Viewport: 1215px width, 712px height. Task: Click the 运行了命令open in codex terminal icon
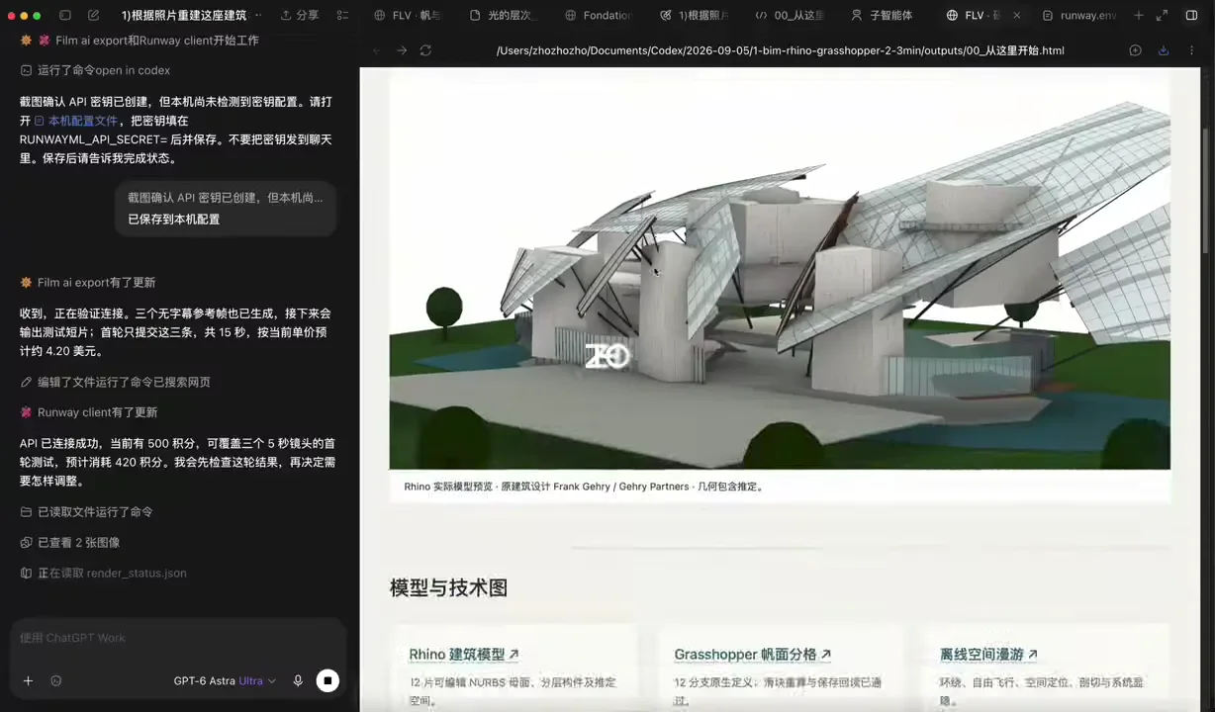26,70
